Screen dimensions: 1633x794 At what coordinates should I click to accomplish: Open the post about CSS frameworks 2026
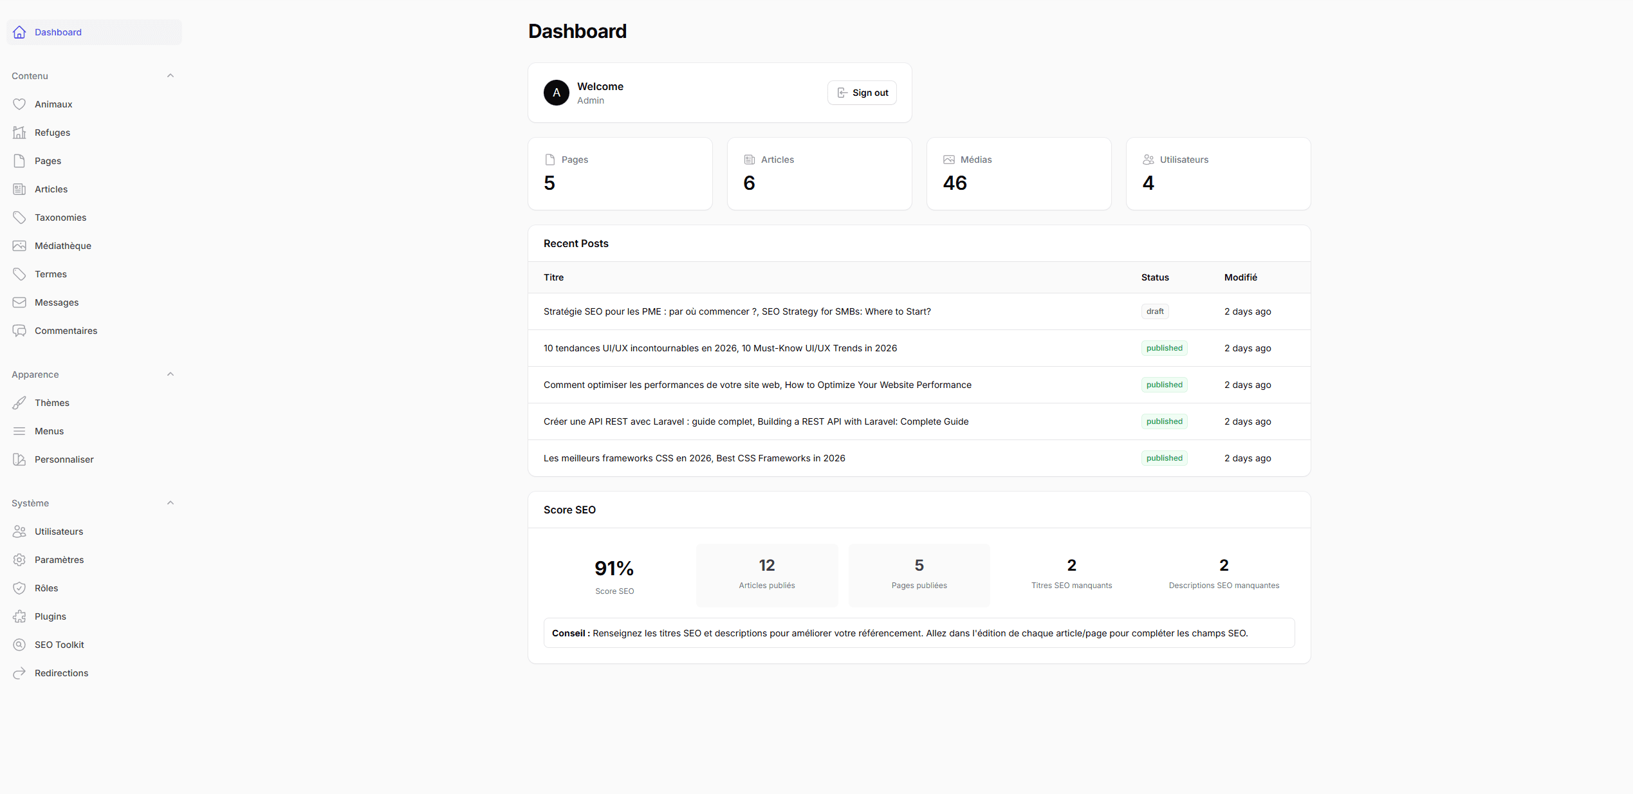click(694, 457)
